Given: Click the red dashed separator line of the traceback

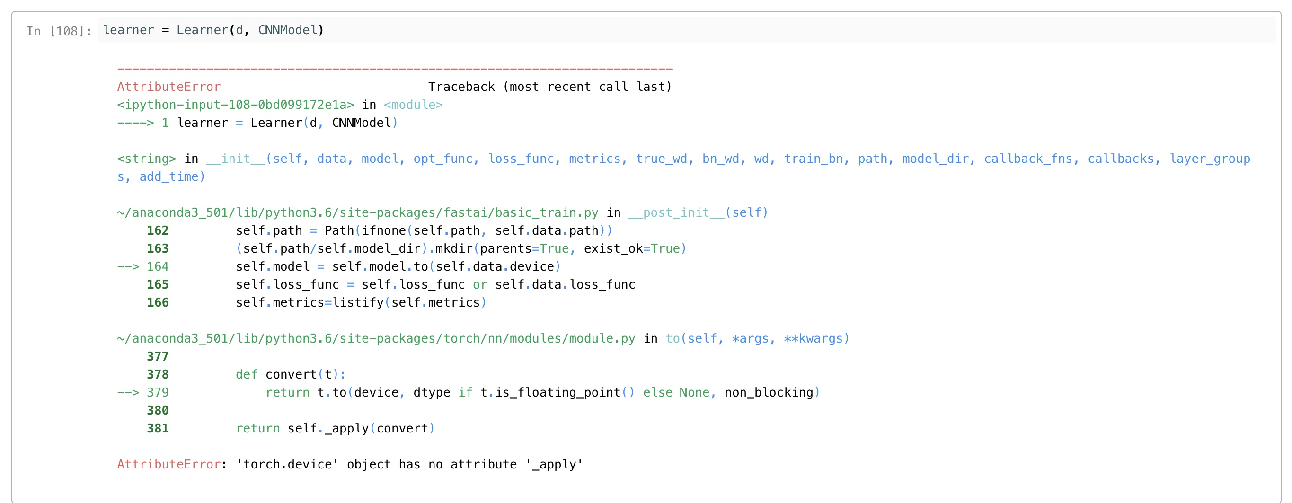Looking at the screenshot, I should 395,68.
